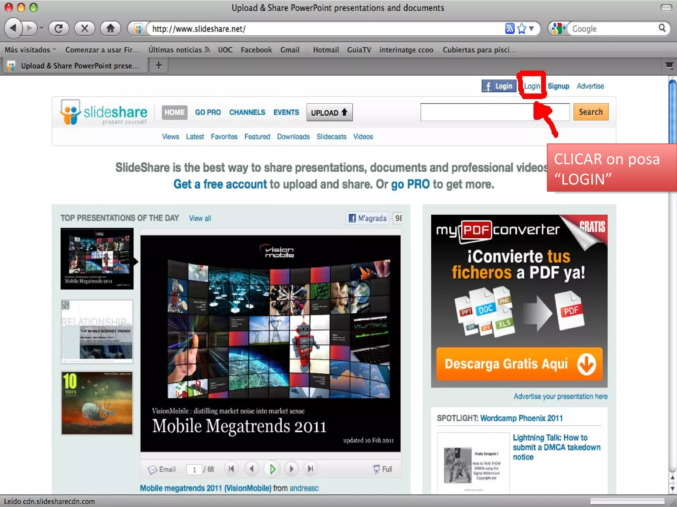The height and width of the screenshot is (507, 677).
Task: Open search engine selector dropdown
Action: [x=559, y=29]
